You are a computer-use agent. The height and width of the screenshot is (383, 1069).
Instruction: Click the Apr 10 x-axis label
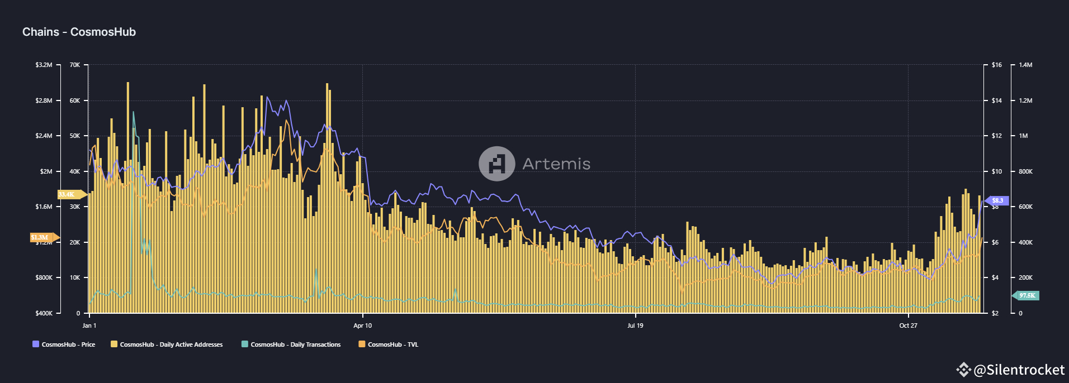tap(362, 325)
